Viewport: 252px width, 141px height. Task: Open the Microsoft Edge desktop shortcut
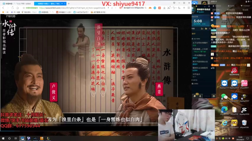point(224,111)
